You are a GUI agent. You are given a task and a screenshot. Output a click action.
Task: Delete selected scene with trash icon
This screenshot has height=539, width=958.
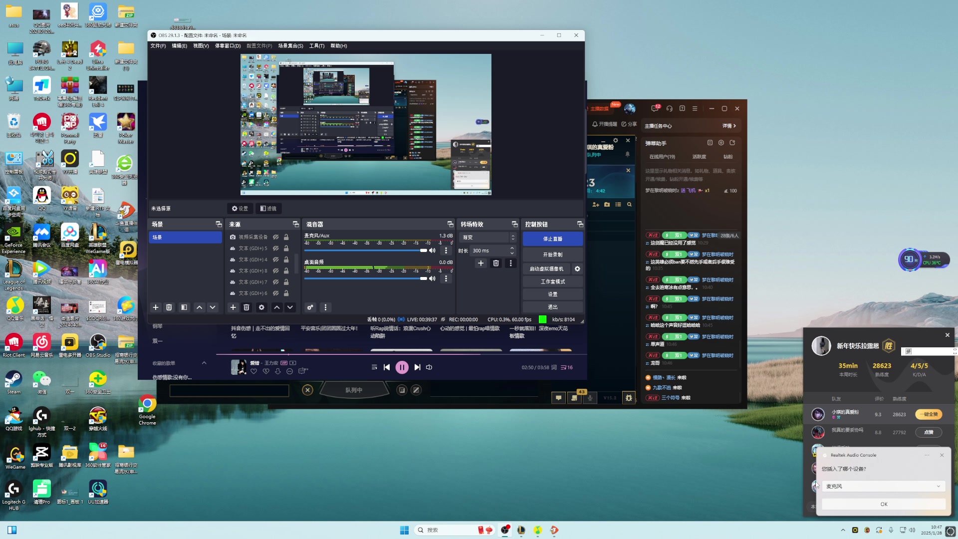point(169,307)
